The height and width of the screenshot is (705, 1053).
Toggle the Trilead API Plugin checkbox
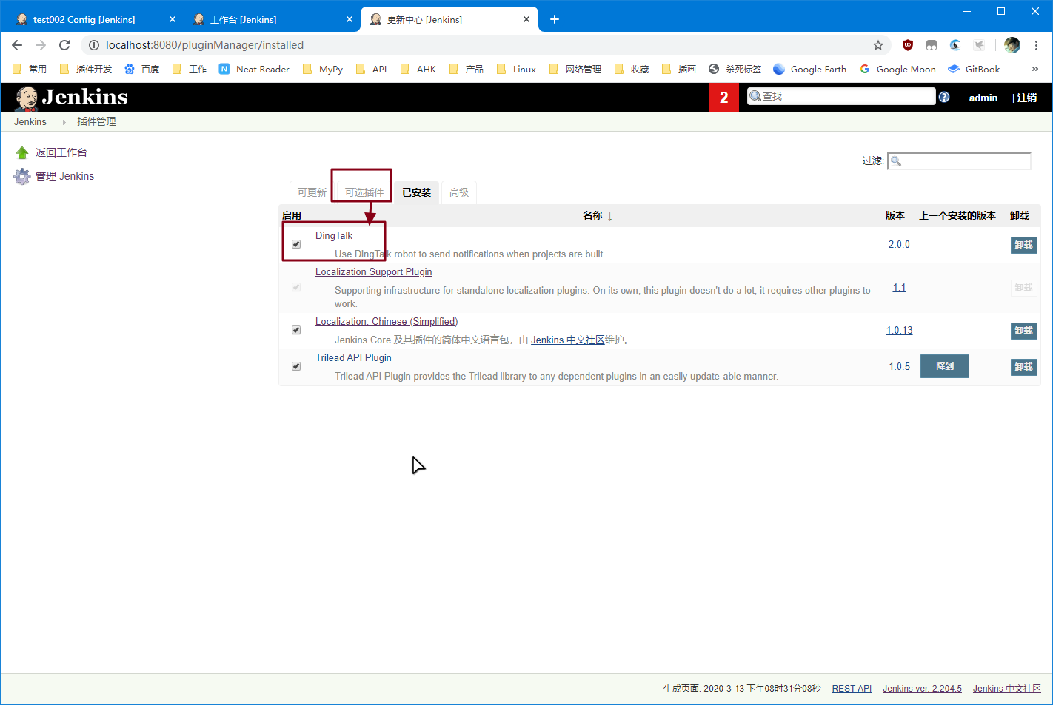(296, 366)
